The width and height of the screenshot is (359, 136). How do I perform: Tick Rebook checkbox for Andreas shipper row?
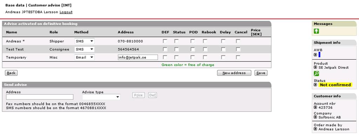tap(205, 41)
